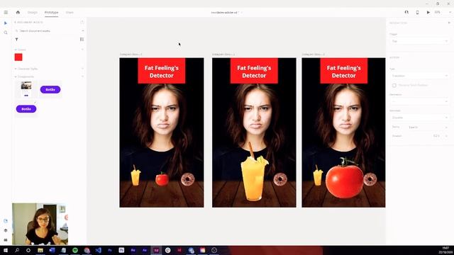Select the arrow Select tool
This screenshot has width=454, height=255.
(x=6, y=23)
